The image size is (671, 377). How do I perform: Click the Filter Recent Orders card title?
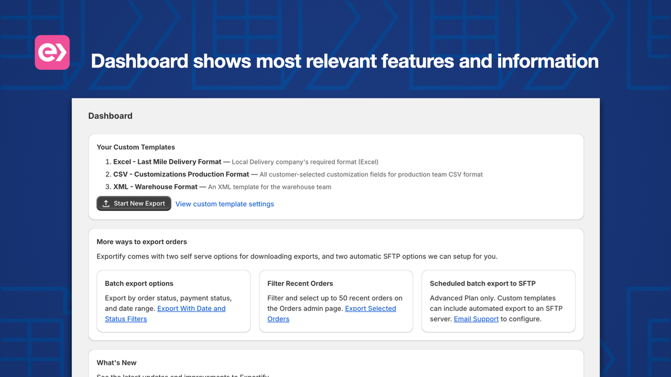[300, 283]
